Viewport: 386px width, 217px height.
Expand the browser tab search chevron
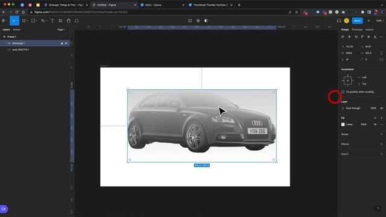[x=382, y=5]
